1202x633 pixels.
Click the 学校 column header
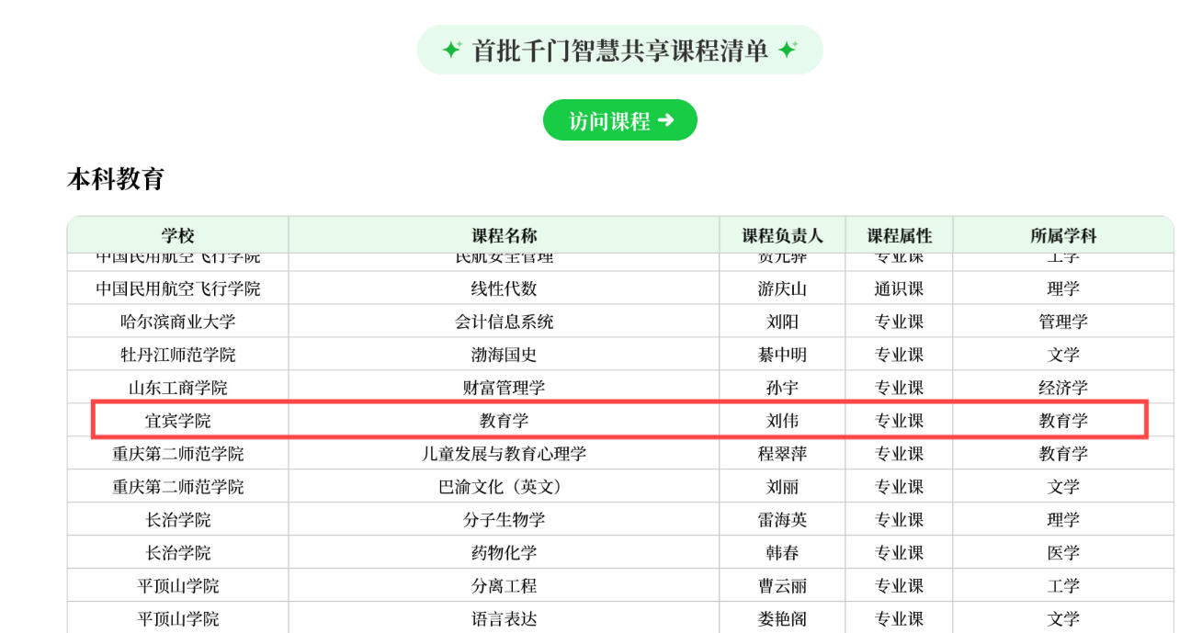tap(177, 236)
